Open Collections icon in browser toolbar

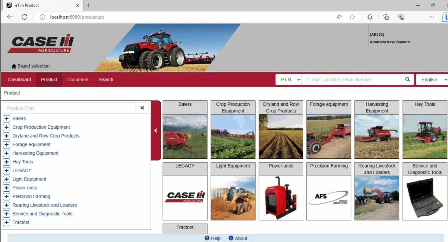pos(386,17)
